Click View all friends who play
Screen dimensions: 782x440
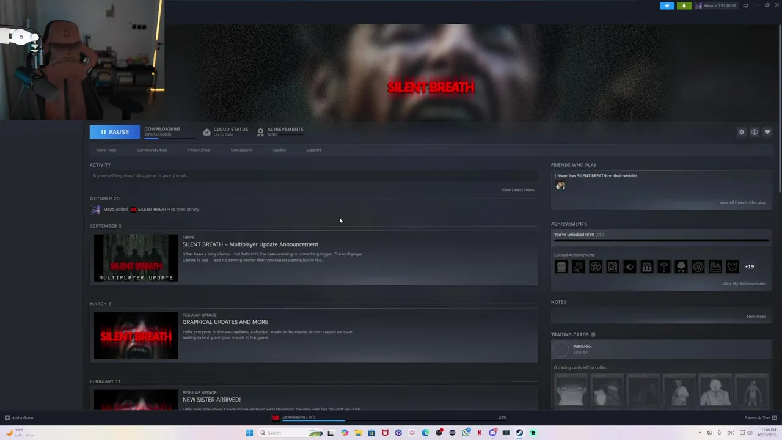point(742,202)
